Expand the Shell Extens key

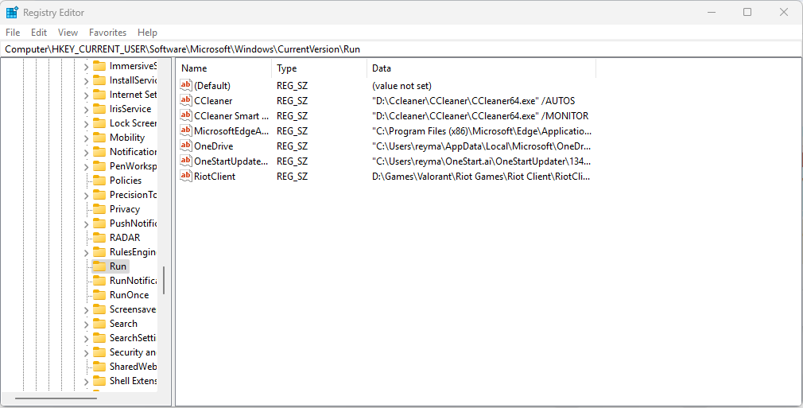[86, 382]
